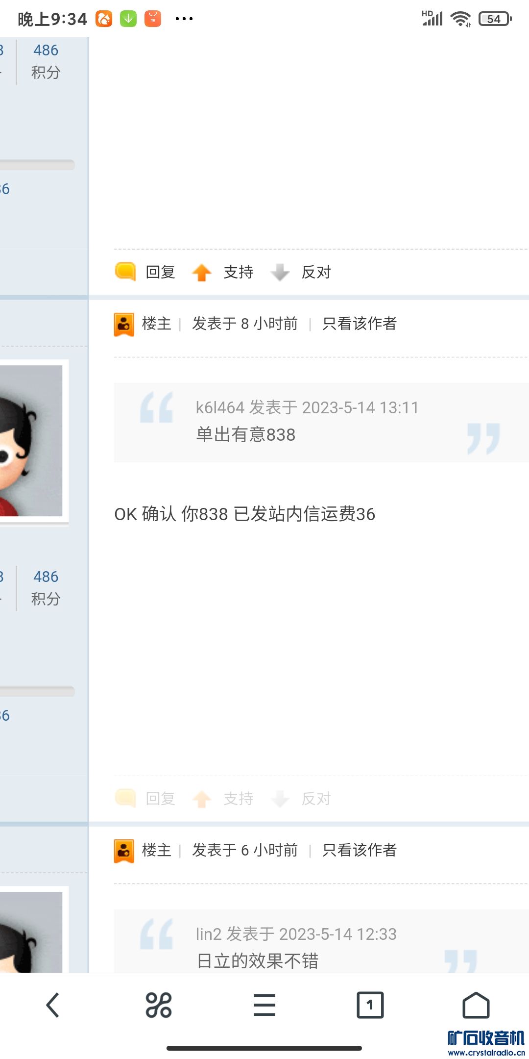The height and width of the screenshot is (1059, 529).
Task: Open the browser hamburger menu
Action: point(264,1005)
